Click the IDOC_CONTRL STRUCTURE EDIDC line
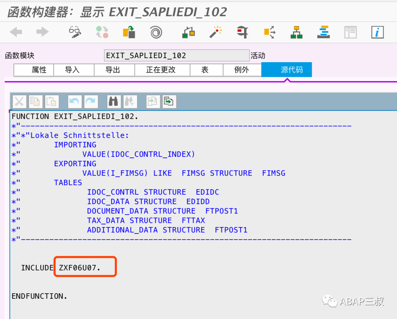The height and width of the screenshot is (319, 397). pyautogui.click(x=153, y=192)
